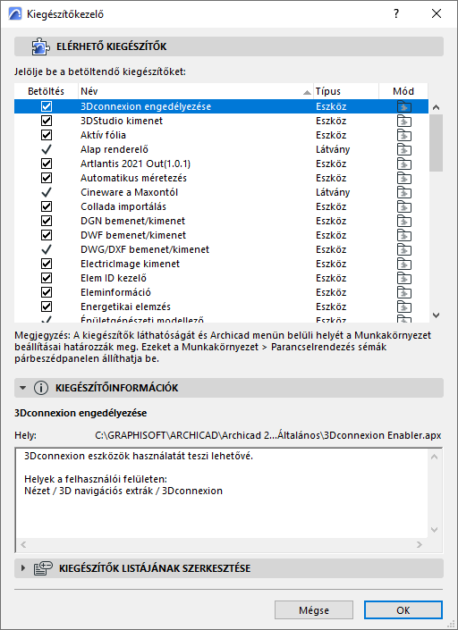Sort by the Betöltés column header
The image size is (458, 630).
(47, 92)
